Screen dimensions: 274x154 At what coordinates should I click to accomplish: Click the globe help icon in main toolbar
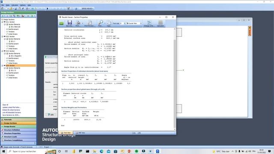[76, 9]
